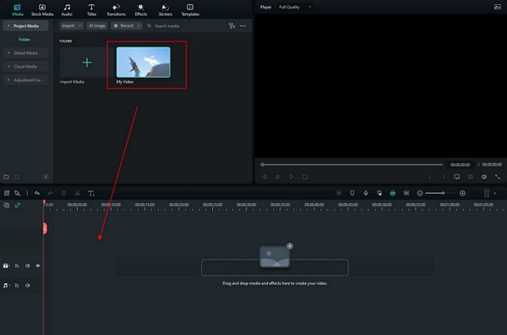The width and height of the screenshot is (507, 335).
Task: Open the Titles tab
Action: click(x=91, y=10)
